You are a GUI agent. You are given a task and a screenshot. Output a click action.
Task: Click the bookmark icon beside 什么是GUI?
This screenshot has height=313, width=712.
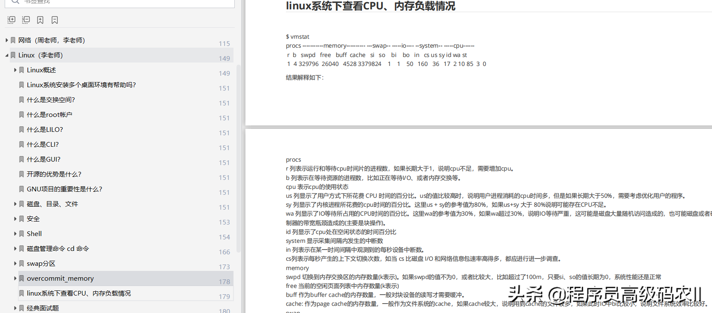click(x=21, y=159)
